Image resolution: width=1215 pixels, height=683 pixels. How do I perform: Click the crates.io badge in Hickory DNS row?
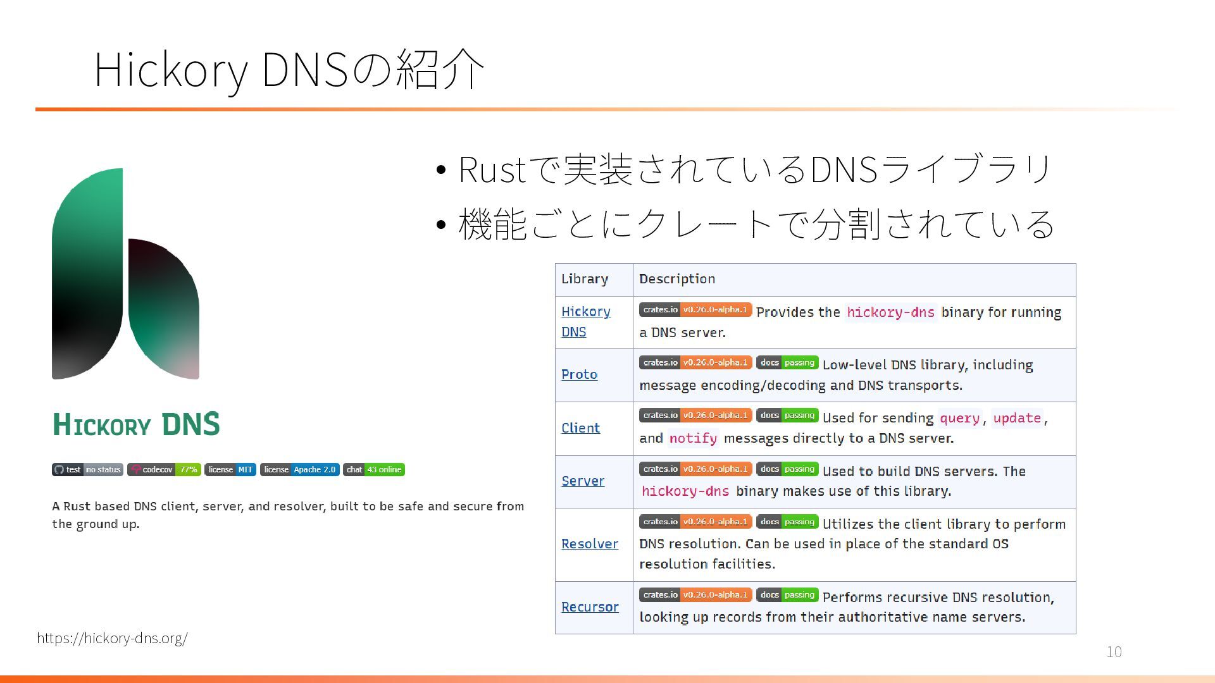(x=695, y=310)
